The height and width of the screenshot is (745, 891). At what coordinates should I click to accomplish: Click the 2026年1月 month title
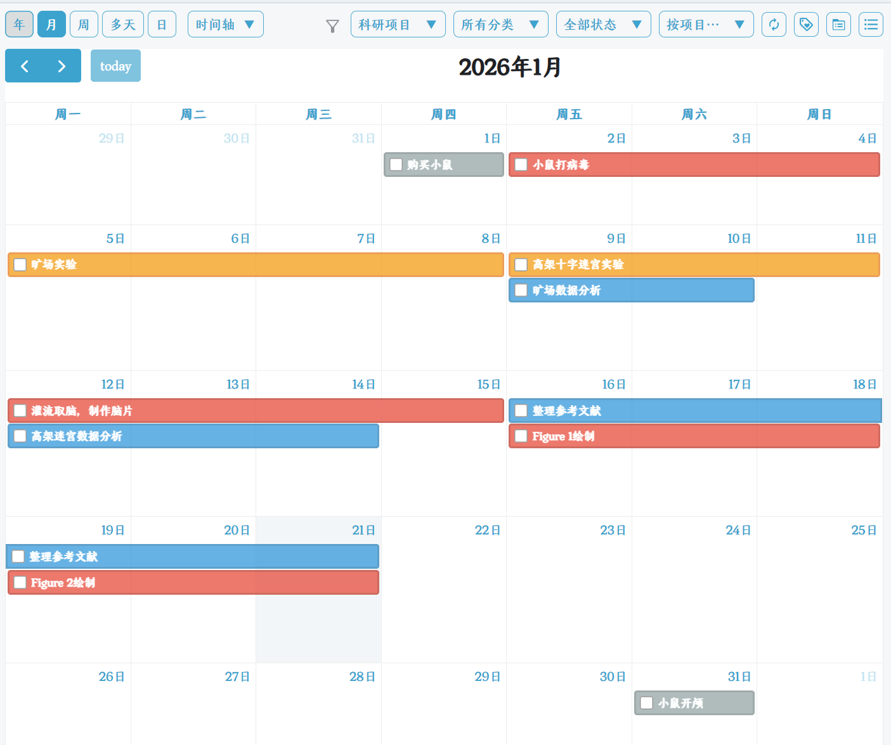pyautogui.click(x=510, y=67)
